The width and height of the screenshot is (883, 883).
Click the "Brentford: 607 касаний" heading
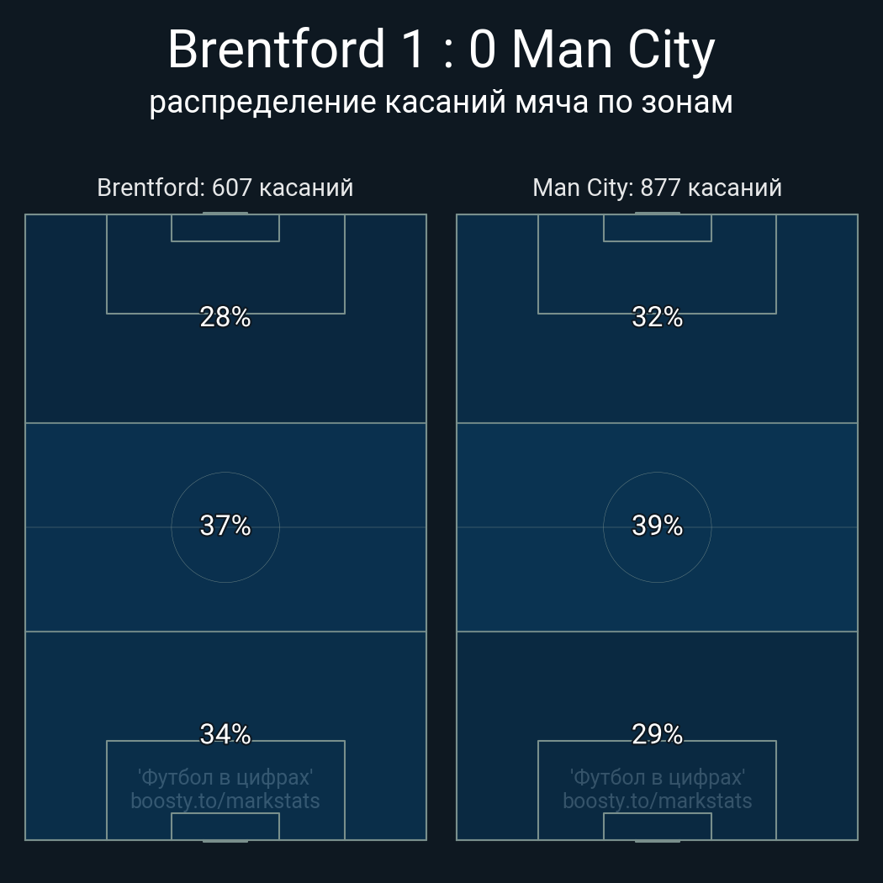click(x=225, y=188)
